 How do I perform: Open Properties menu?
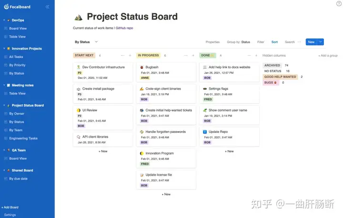click(212, 42)
